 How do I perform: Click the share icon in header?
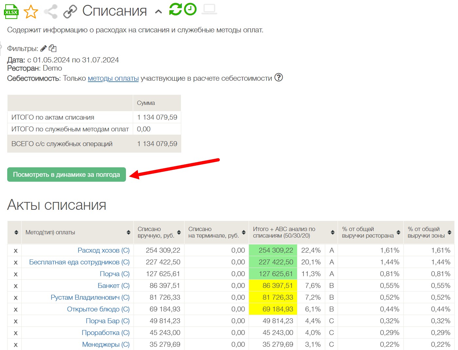51,11
